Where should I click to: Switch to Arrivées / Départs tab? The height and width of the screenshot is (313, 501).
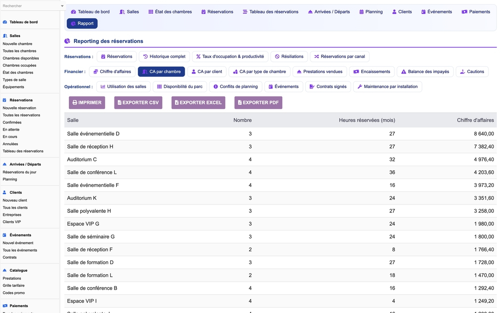329,12
